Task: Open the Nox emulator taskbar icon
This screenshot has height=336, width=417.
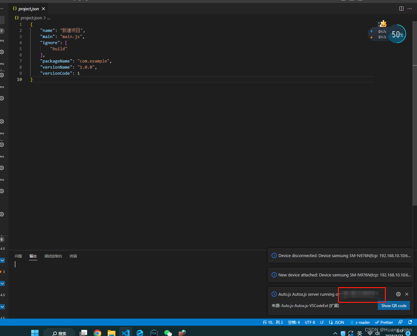Action: (154, 333)
